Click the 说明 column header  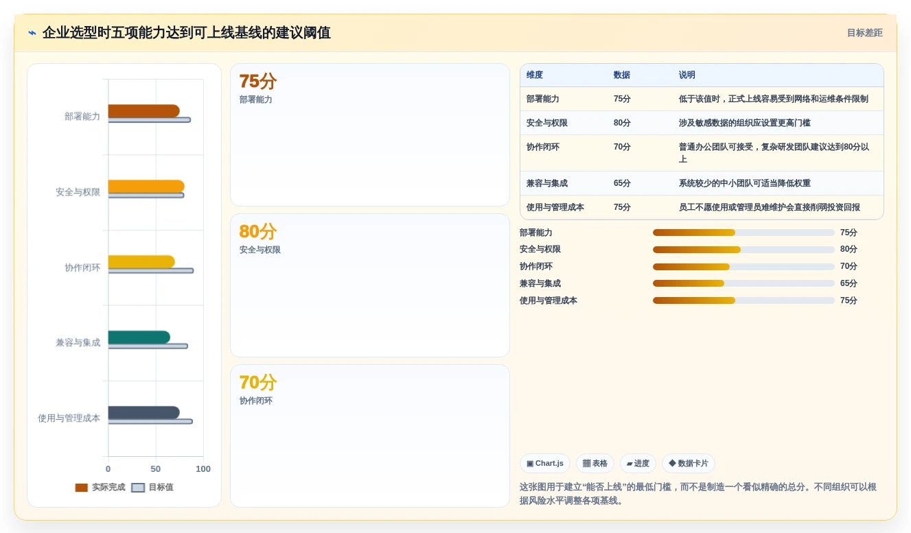pyautogui.click(x=687, y=75)
